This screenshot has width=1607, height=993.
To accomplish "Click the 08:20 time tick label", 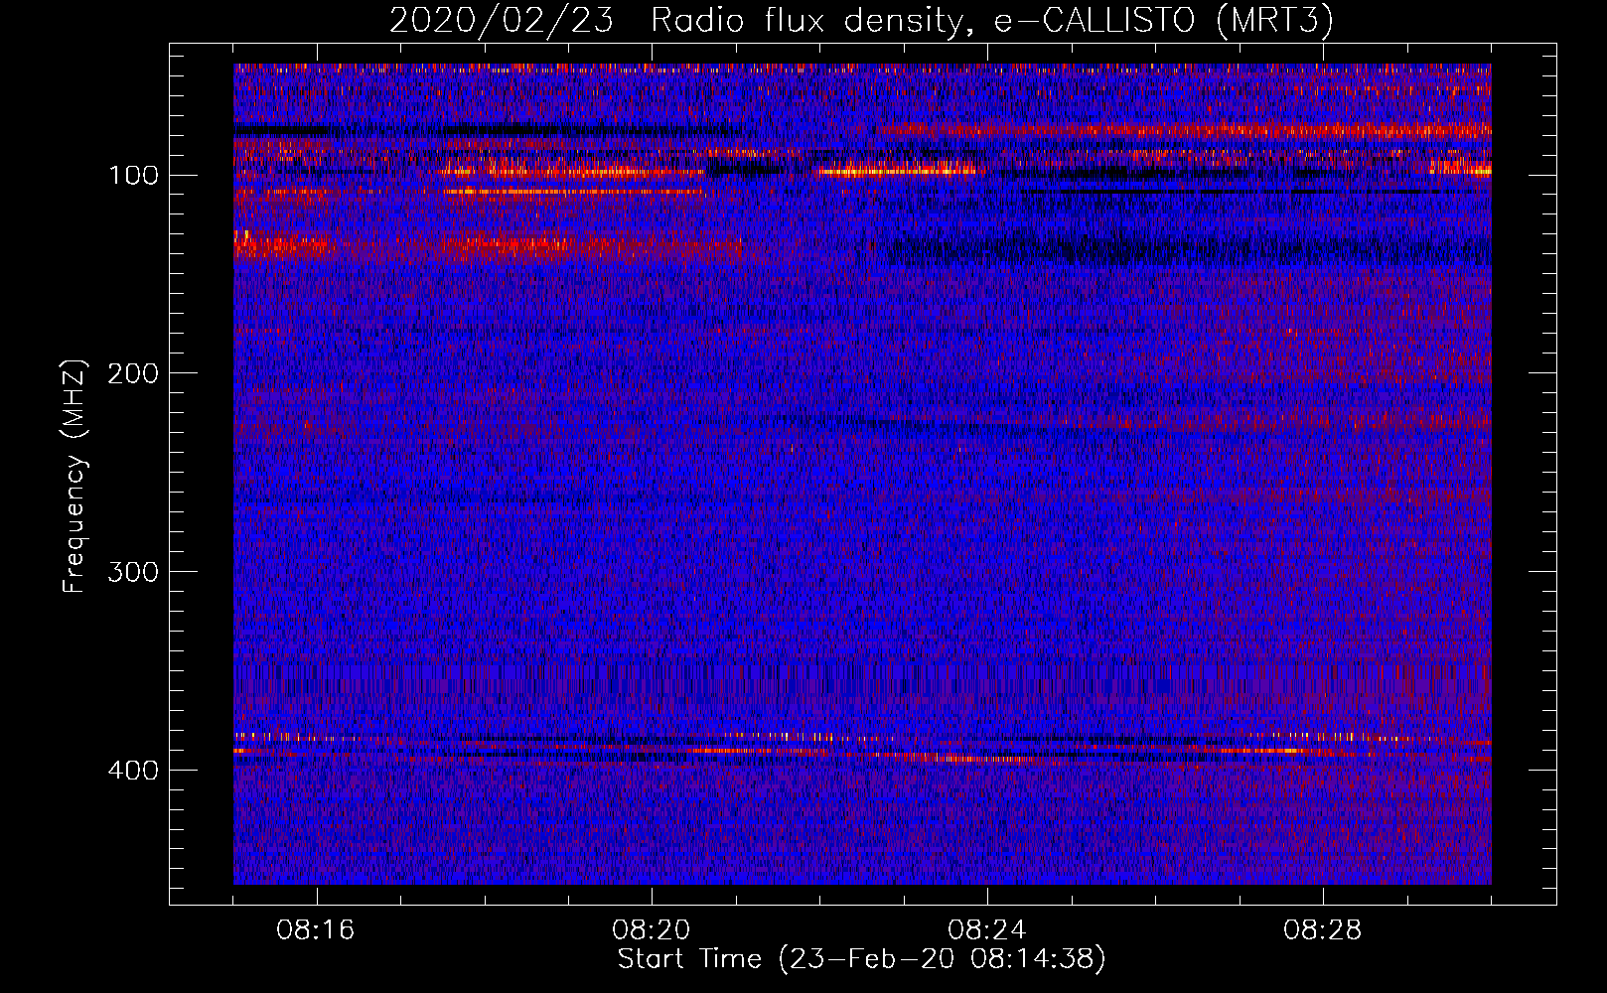I will click(652, 930).
